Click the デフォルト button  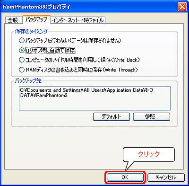pos(112,117)
